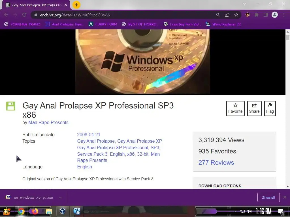Open the Chrome profile account icon

275,15
